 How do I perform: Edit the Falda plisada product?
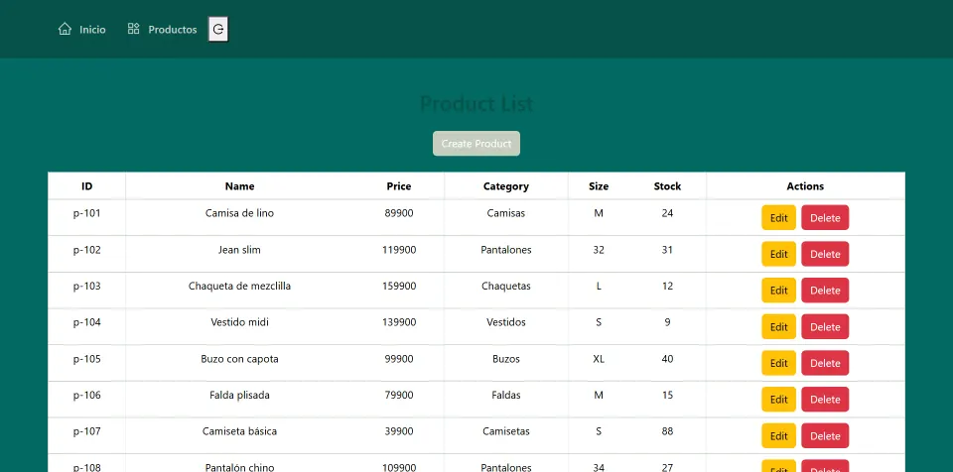coord(778,399)
